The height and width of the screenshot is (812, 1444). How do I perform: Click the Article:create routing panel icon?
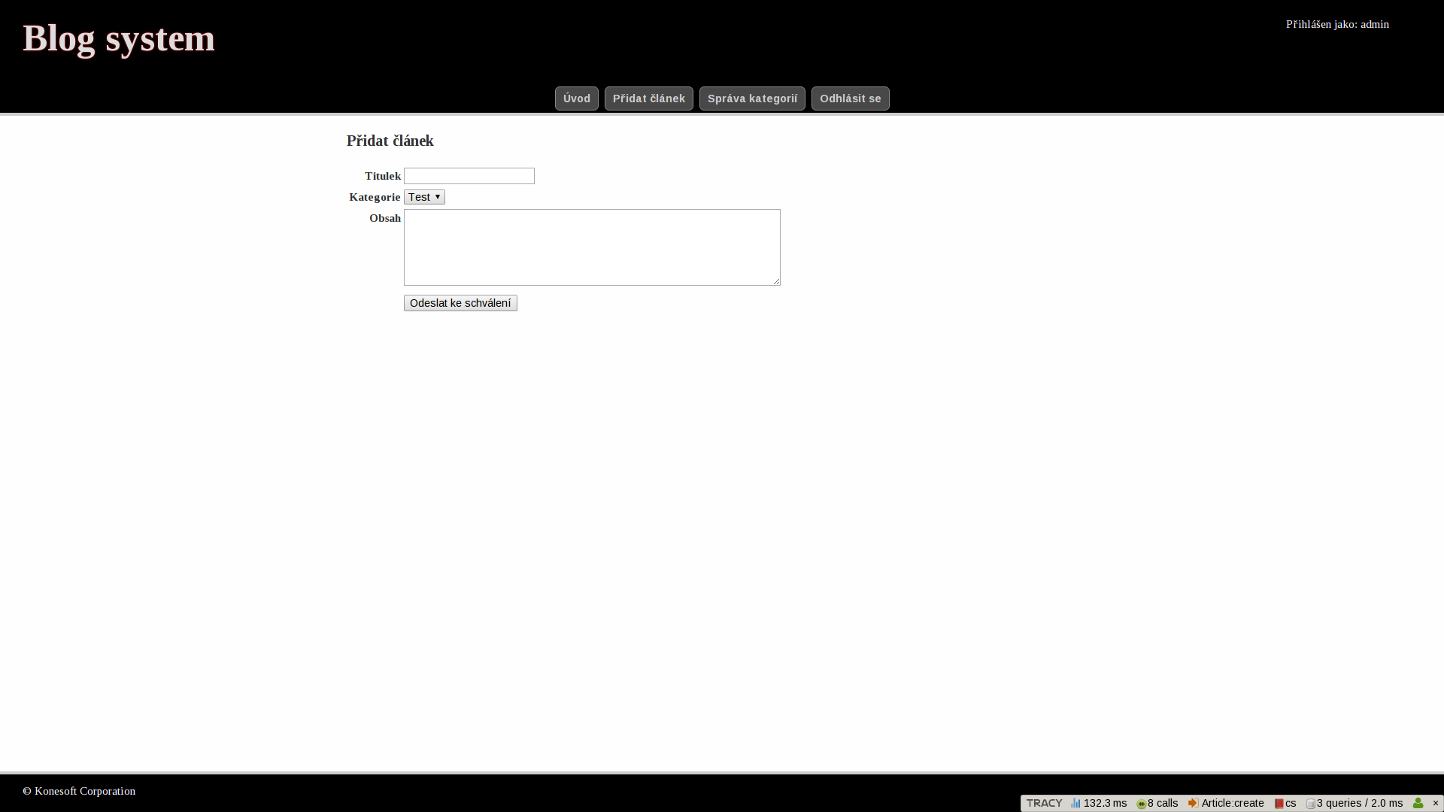coord(1193,803)
